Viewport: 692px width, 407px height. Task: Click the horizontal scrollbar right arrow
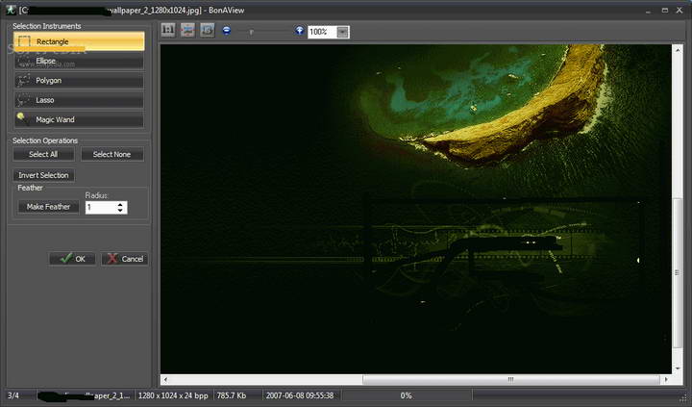point(666,379)
